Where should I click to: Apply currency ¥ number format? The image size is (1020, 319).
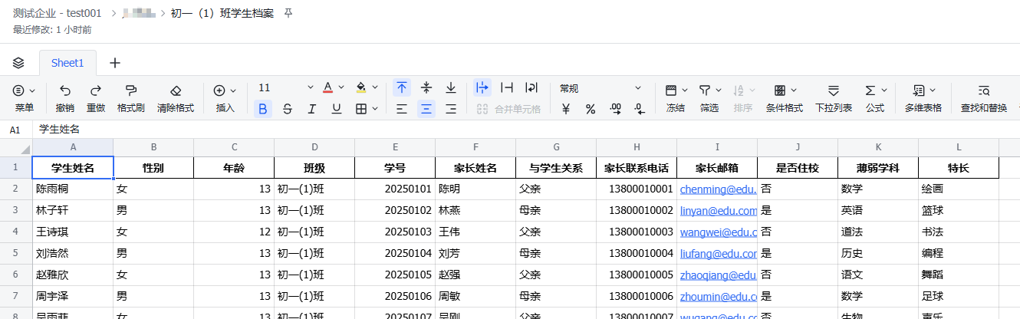point(566,109)
